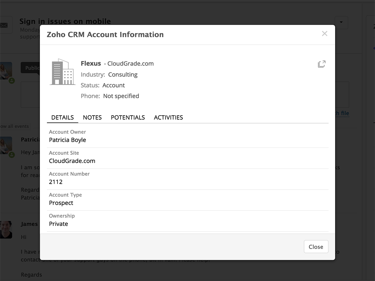
Task: View the ACTIVITIES tab
Action: tap(168, 117)
